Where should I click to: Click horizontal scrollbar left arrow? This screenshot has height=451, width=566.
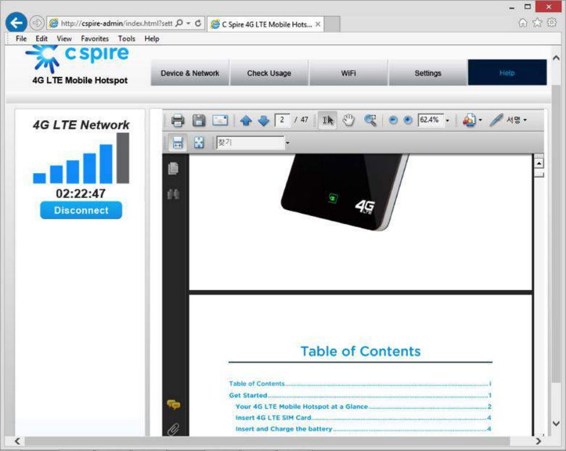pyautogui.click(x=17, y=441)
